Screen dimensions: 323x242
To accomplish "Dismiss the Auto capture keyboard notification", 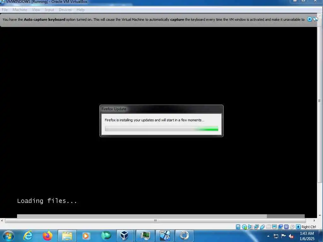I will pos(309,19).
